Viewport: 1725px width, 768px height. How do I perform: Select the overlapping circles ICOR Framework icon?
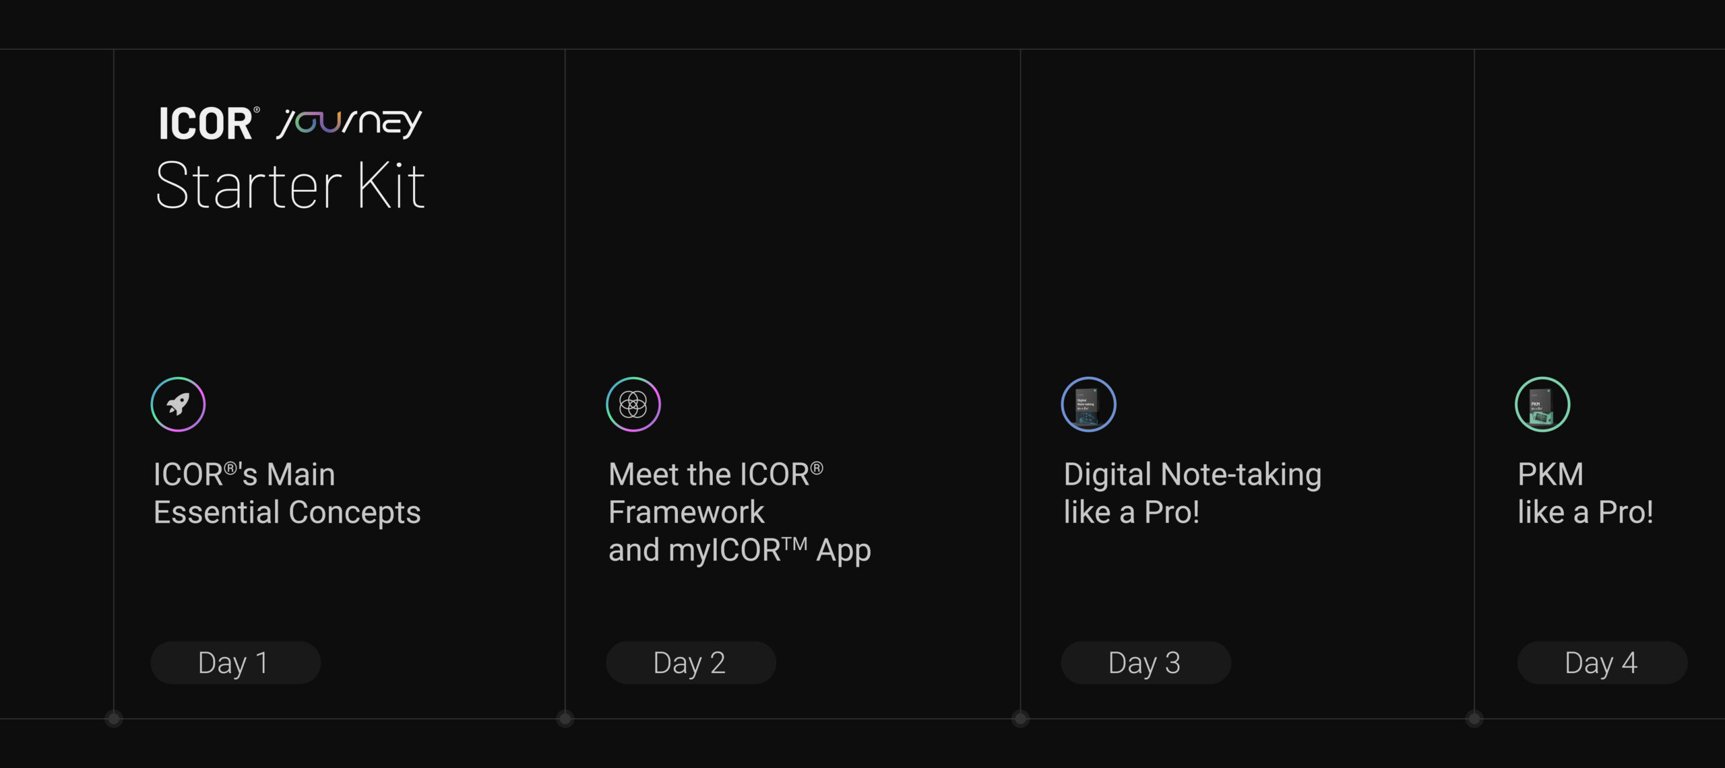(633, 405)
